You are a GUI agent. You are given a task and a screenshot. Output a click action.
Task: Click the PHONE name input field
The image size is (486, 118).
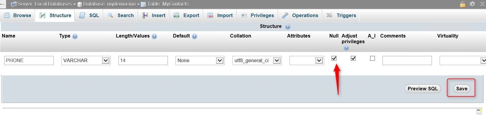[29, 60]
